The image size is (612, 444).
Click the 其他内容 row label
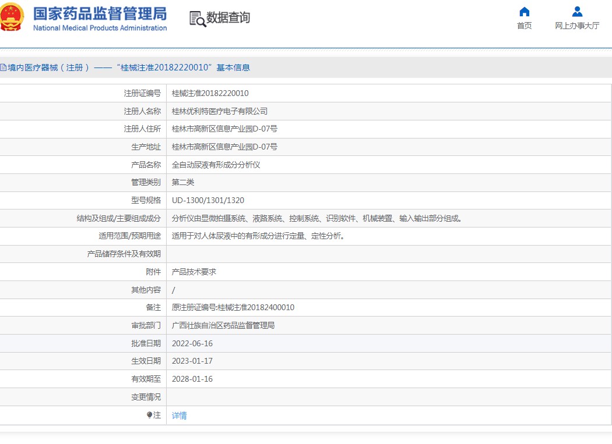pyautogui.click(x=146, y=290)
